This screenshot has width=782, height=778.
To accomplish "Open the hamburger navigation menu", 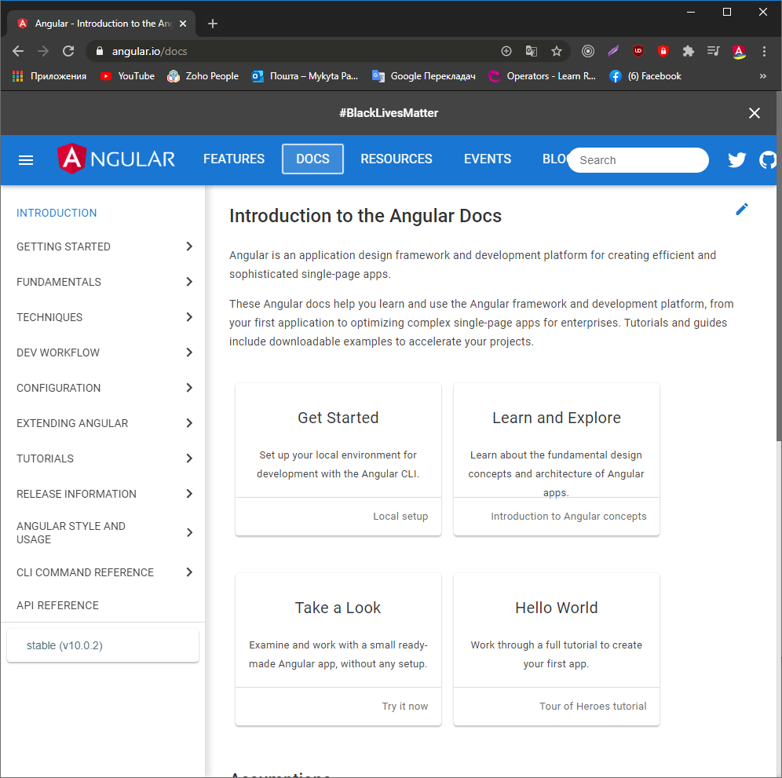I will tap(25, 160).
